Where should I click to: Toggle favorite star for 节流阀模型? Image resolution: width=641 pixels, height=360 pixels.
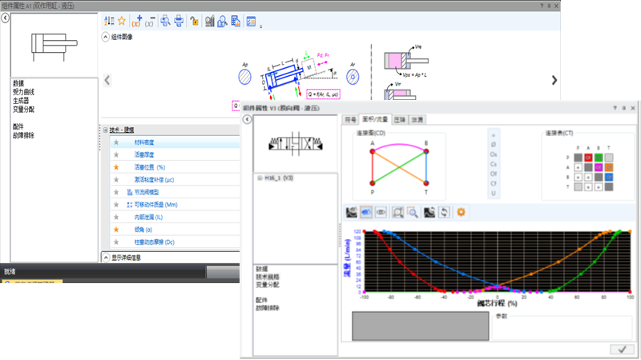(116, 192)
